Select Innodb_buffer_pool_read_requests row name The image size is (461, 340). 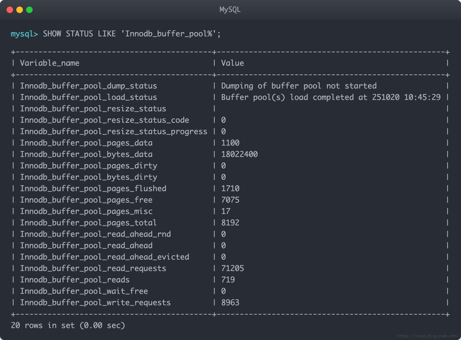coord(93,269)
